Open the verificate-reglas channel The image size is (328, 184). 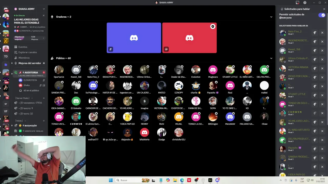(29, 131)
